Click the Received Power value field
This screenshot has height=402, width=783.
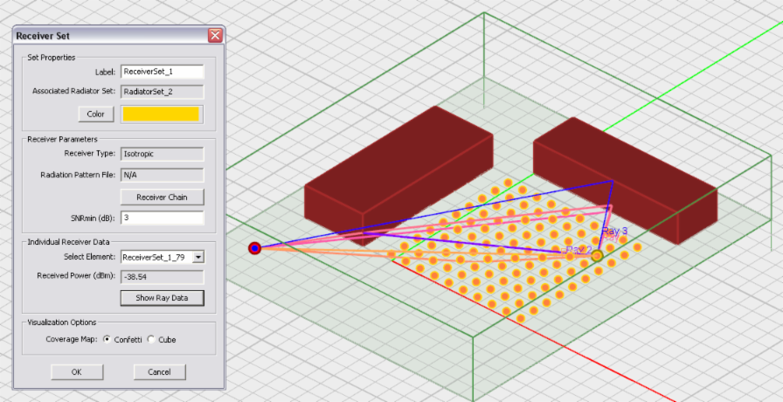tap(162, 277)
